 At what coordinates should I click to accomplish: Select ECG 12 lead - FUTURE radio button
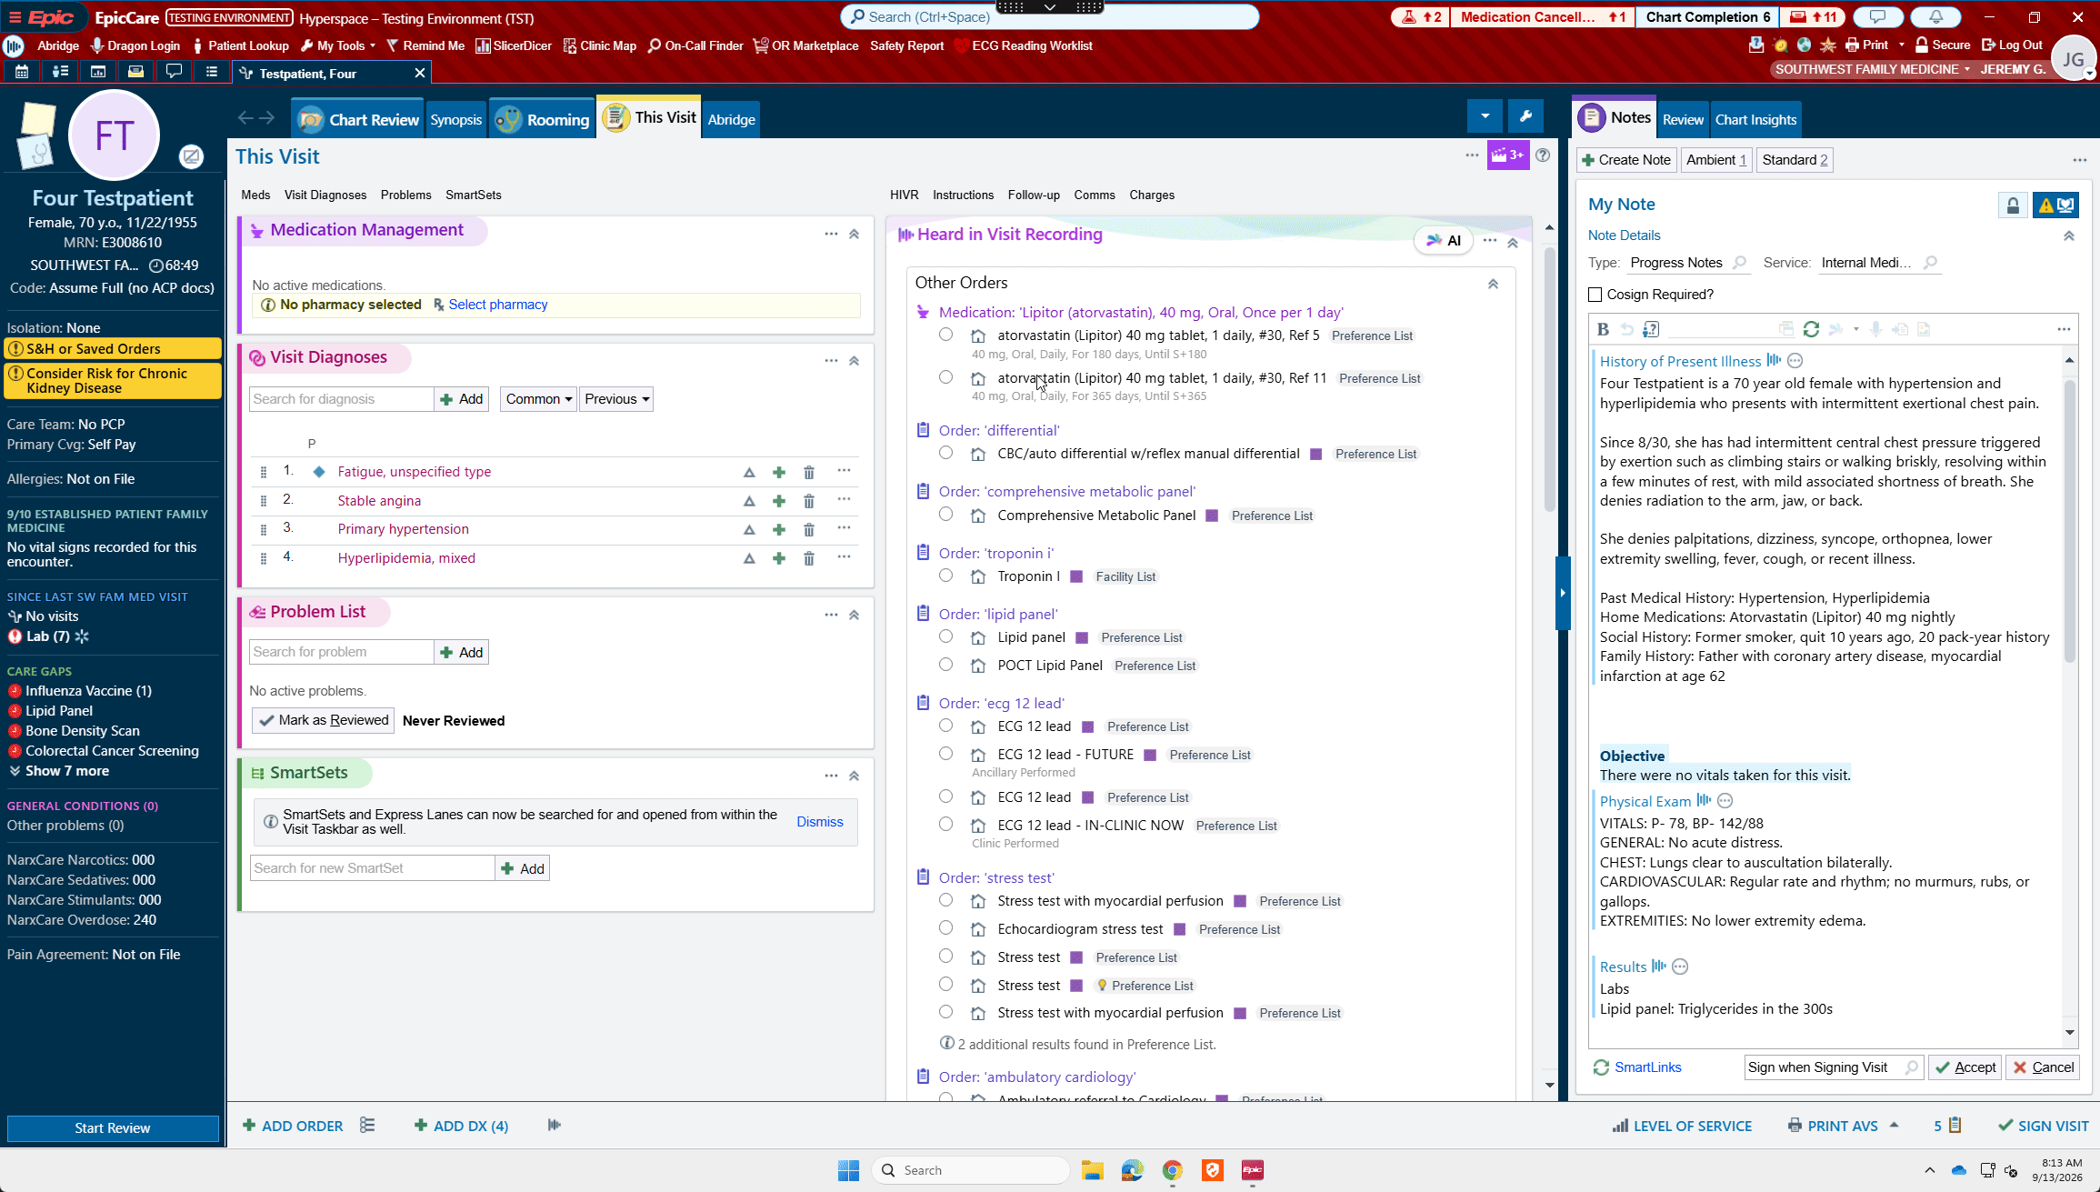(945, 754)
